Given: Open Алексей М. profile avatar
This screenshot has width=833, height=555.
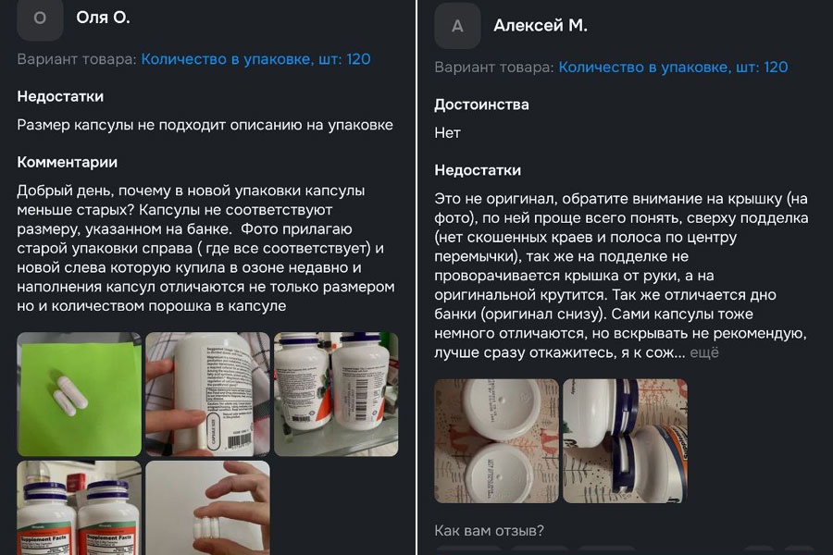Looking at the screenshot, I should click(x=457, y=26).
